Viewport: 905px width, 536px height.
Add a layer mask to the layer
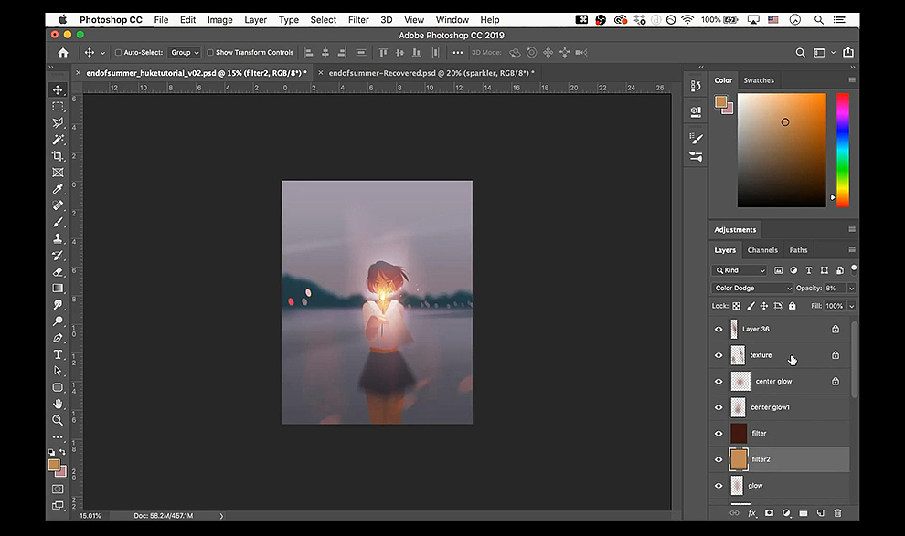click(769, 512)
